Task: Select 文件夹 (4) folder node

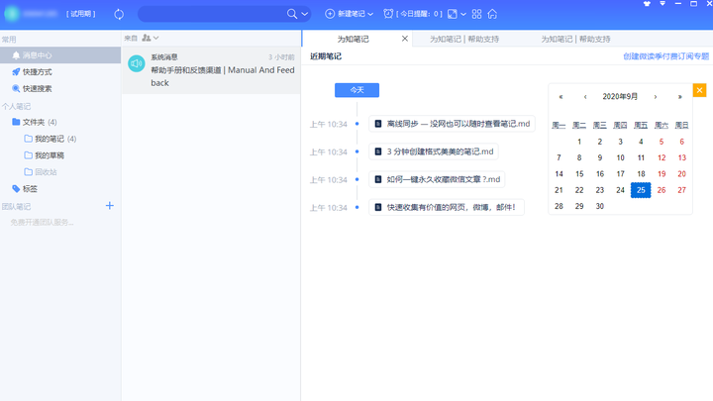Action: (x=40, y=122)
